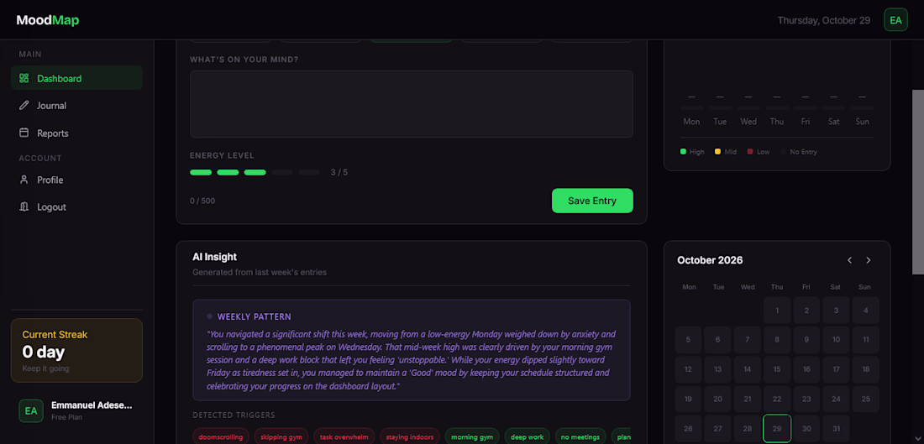
Task: Click the Sun bar in weekly chart
Action: [x=862, y=107]
